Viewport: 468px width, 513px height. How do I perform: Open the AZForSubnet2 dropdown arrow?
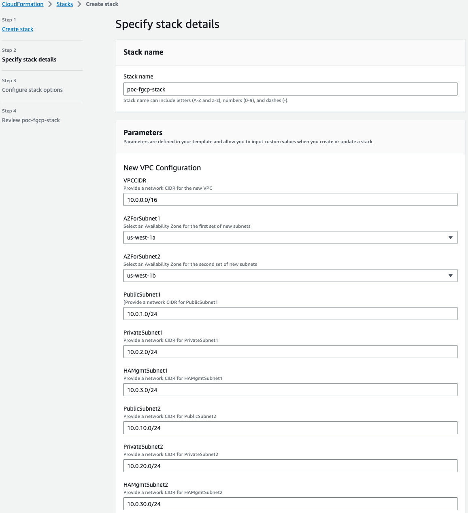point(450,276)
